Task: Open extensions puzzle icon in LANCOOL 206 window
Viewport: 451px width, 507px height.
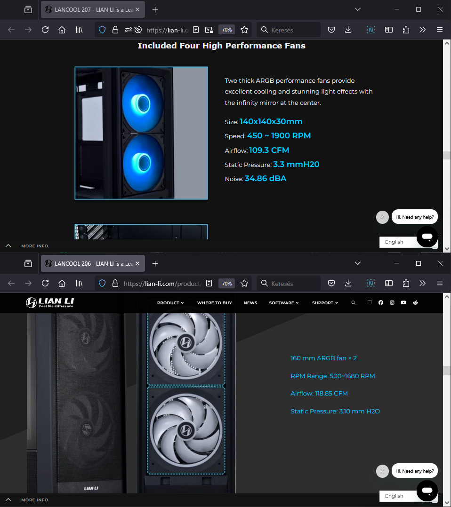Action: point(406,283)
